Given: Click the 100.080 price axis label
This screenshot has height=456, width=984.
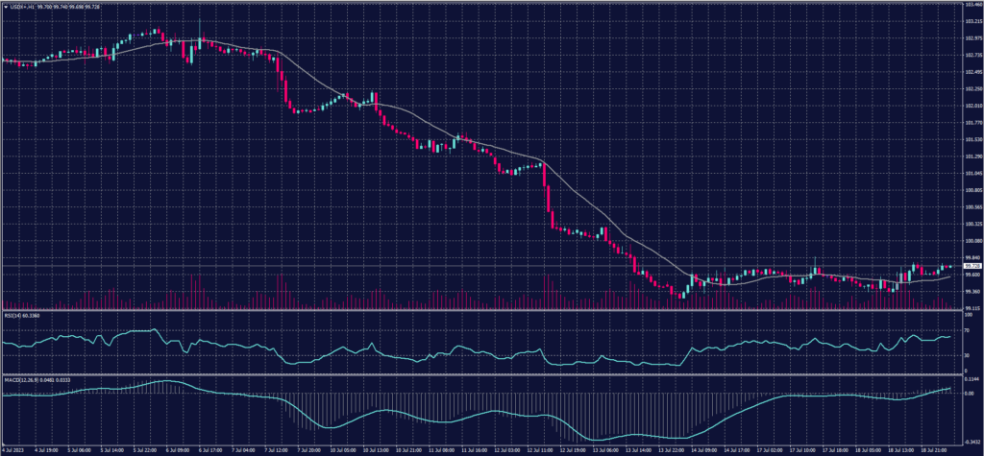Looking at the screenshot, I should (970, 241).
